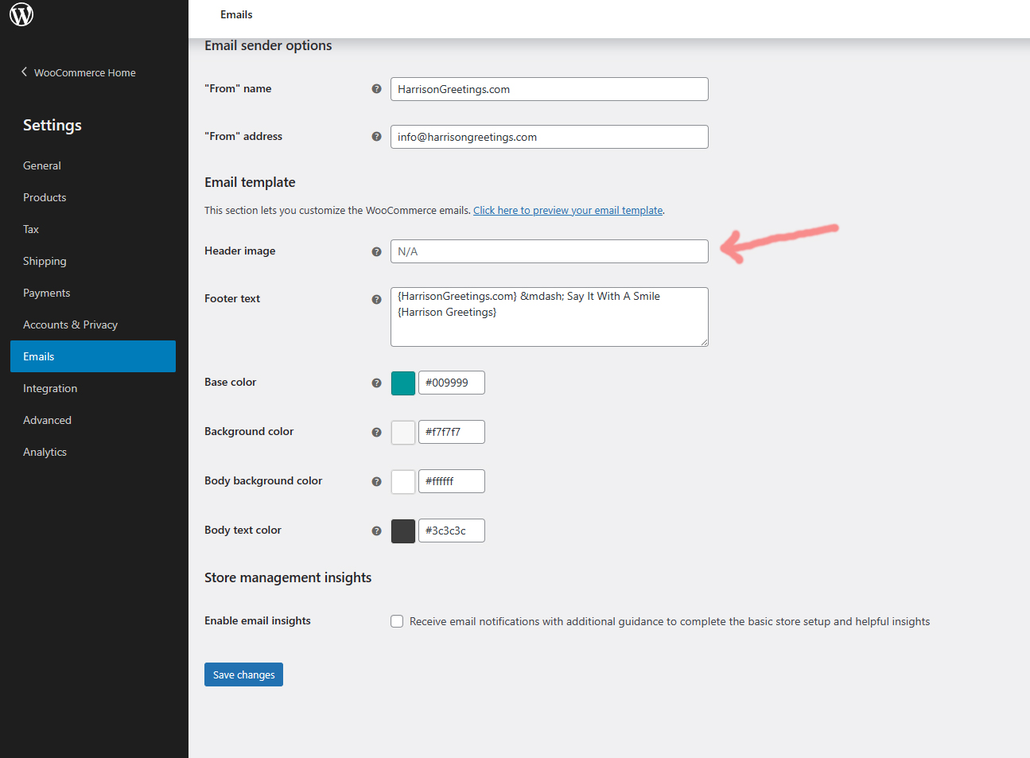1030x758 pixels.
Task: Click the Body background color label
Action: coord(263,480)
